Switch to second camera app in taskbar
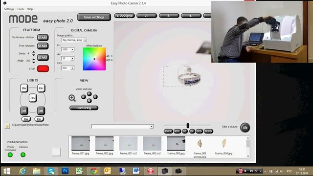The height and width of the screenshot is (176, 313). pyautogui.click(x=178, y=171)
